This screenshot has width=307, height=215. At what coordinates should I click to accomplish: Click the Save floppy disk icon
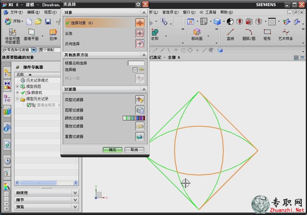(48, 21)
